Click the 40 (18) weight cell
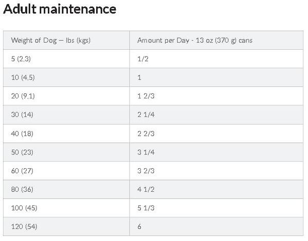Image resolution: width=308 pixels, height=241 pixels. click(66, 133)
